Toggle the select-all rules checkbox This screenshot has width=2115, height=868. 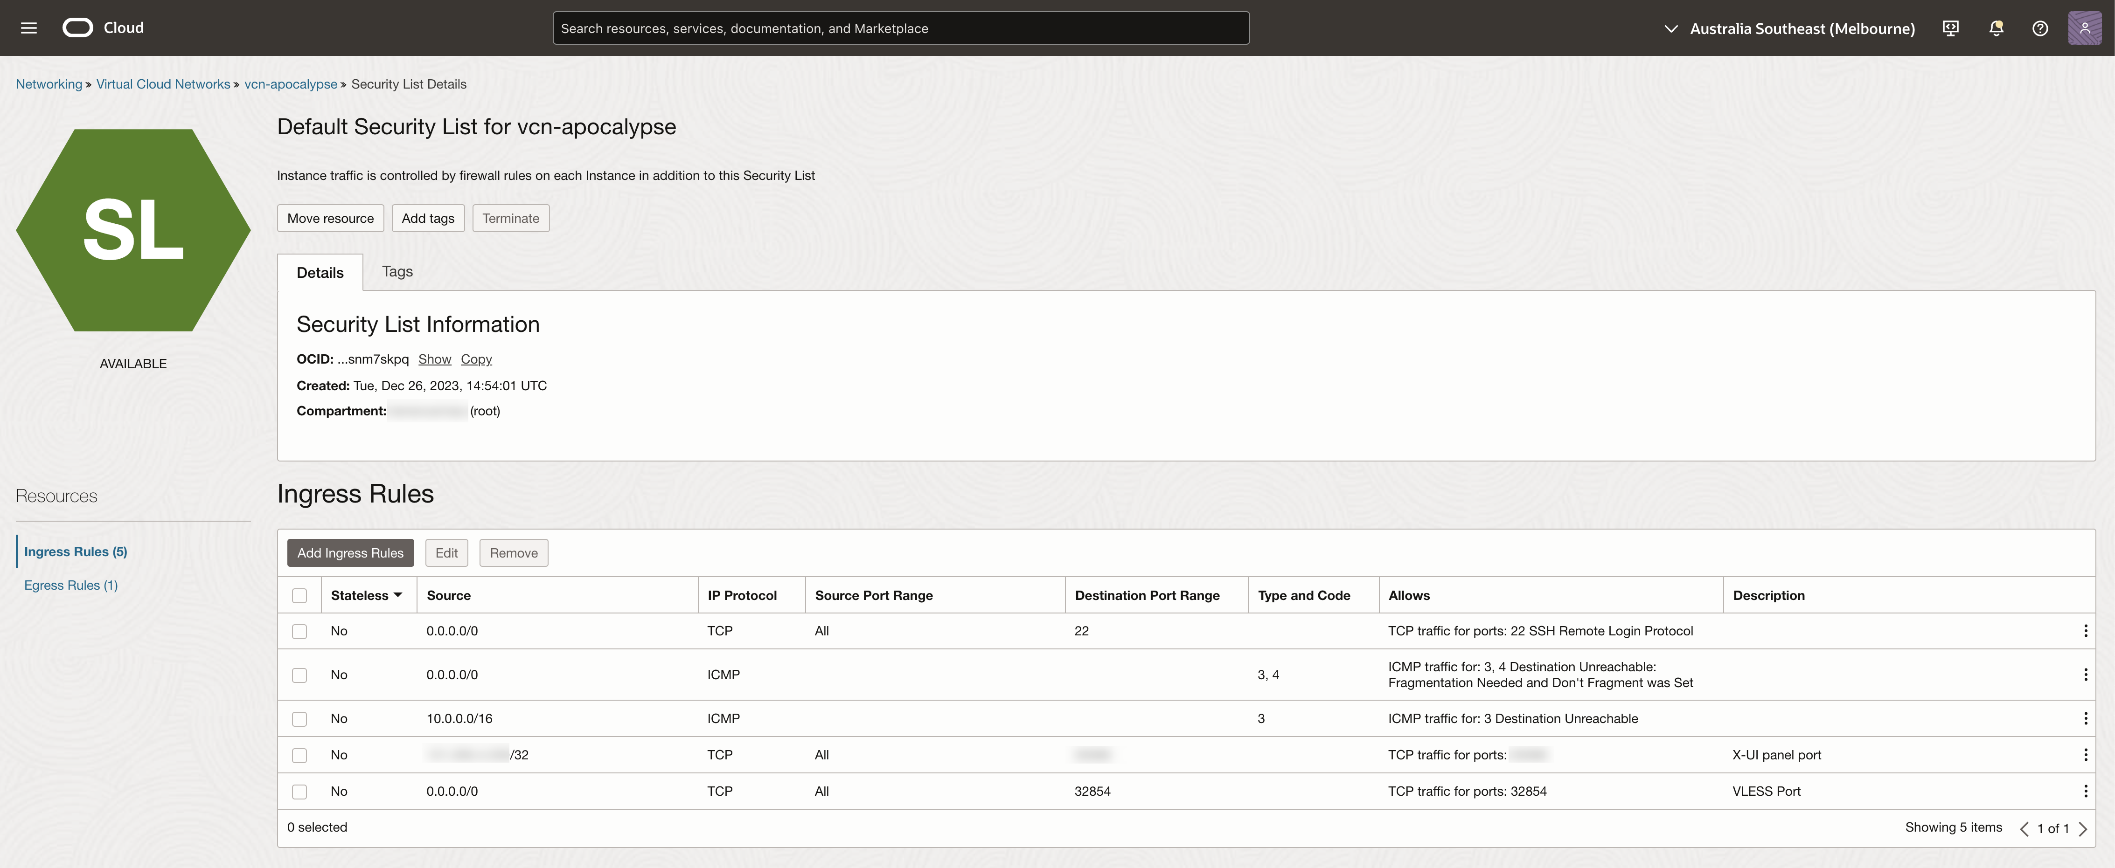[299, 596]
